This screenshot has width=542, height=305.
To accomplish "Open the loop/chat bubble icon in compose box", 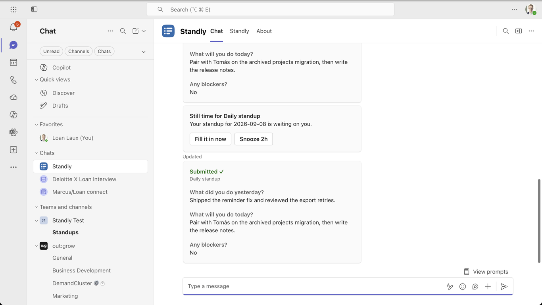I will tap(475, 286).
